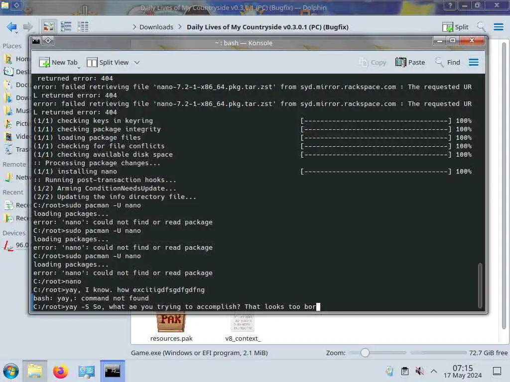Expand Split View dropdown arrow
Screen dimensions: 510x382
point(137,62)
